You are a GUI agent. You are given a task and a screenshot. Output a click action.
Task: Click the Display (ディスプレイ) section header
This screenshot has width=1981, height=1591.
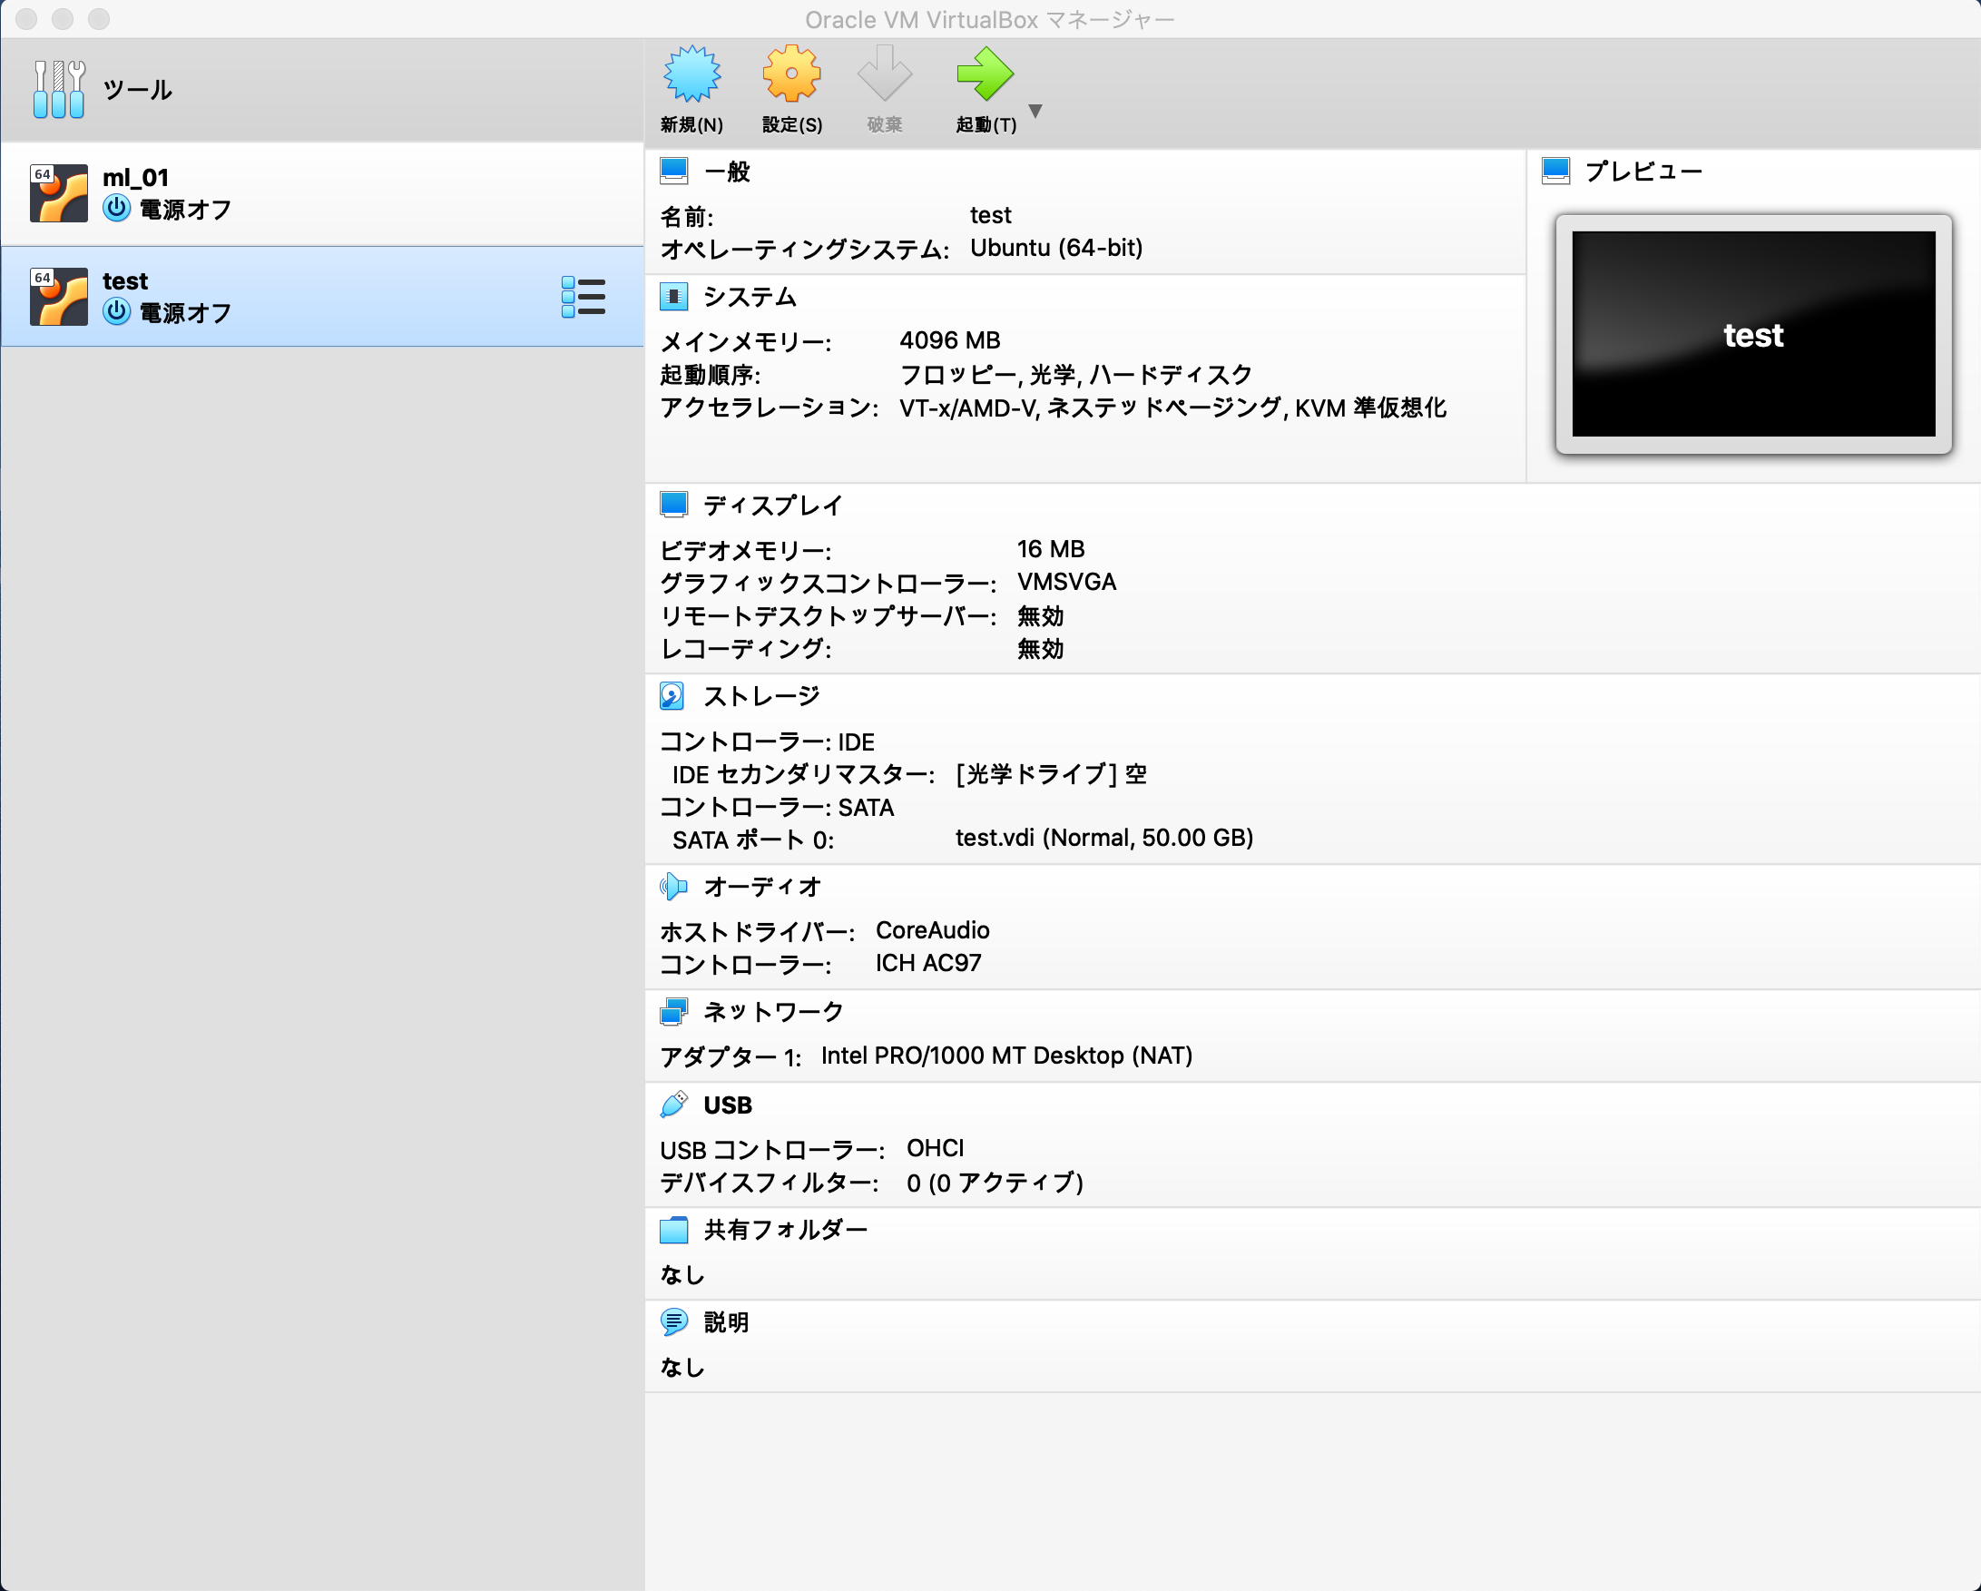point(772,506)
